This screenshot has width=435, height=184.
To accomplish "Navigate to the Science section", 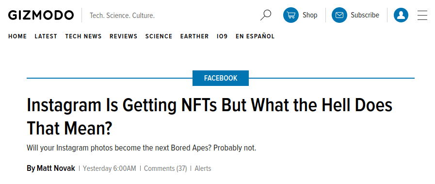I will (x=159, y=36).
